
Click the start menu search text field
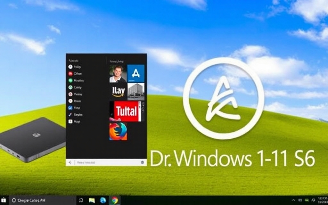click(107, 162)
